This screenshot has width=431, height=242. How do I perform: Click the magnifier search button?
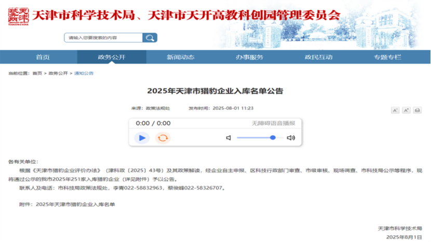[x=150, y=38]
